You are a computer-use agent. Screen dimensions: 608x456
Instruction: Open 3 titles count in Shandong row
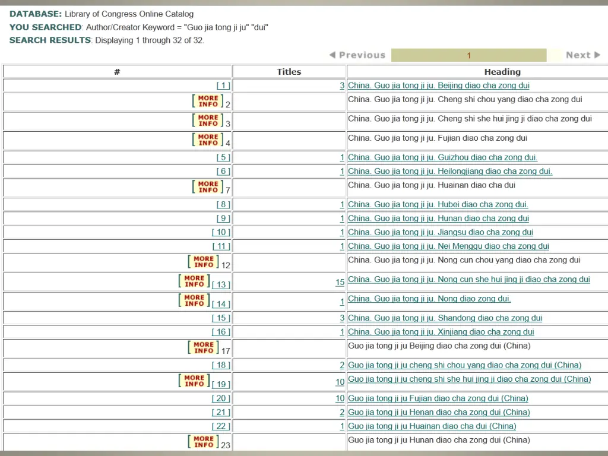(342, 318)
